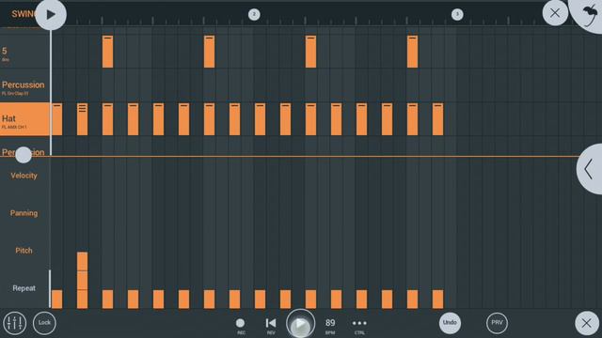Image resolution: width=602 pixels, height=338 pixels.
Task: Undo the last action
Action: [x=450, y=323]
